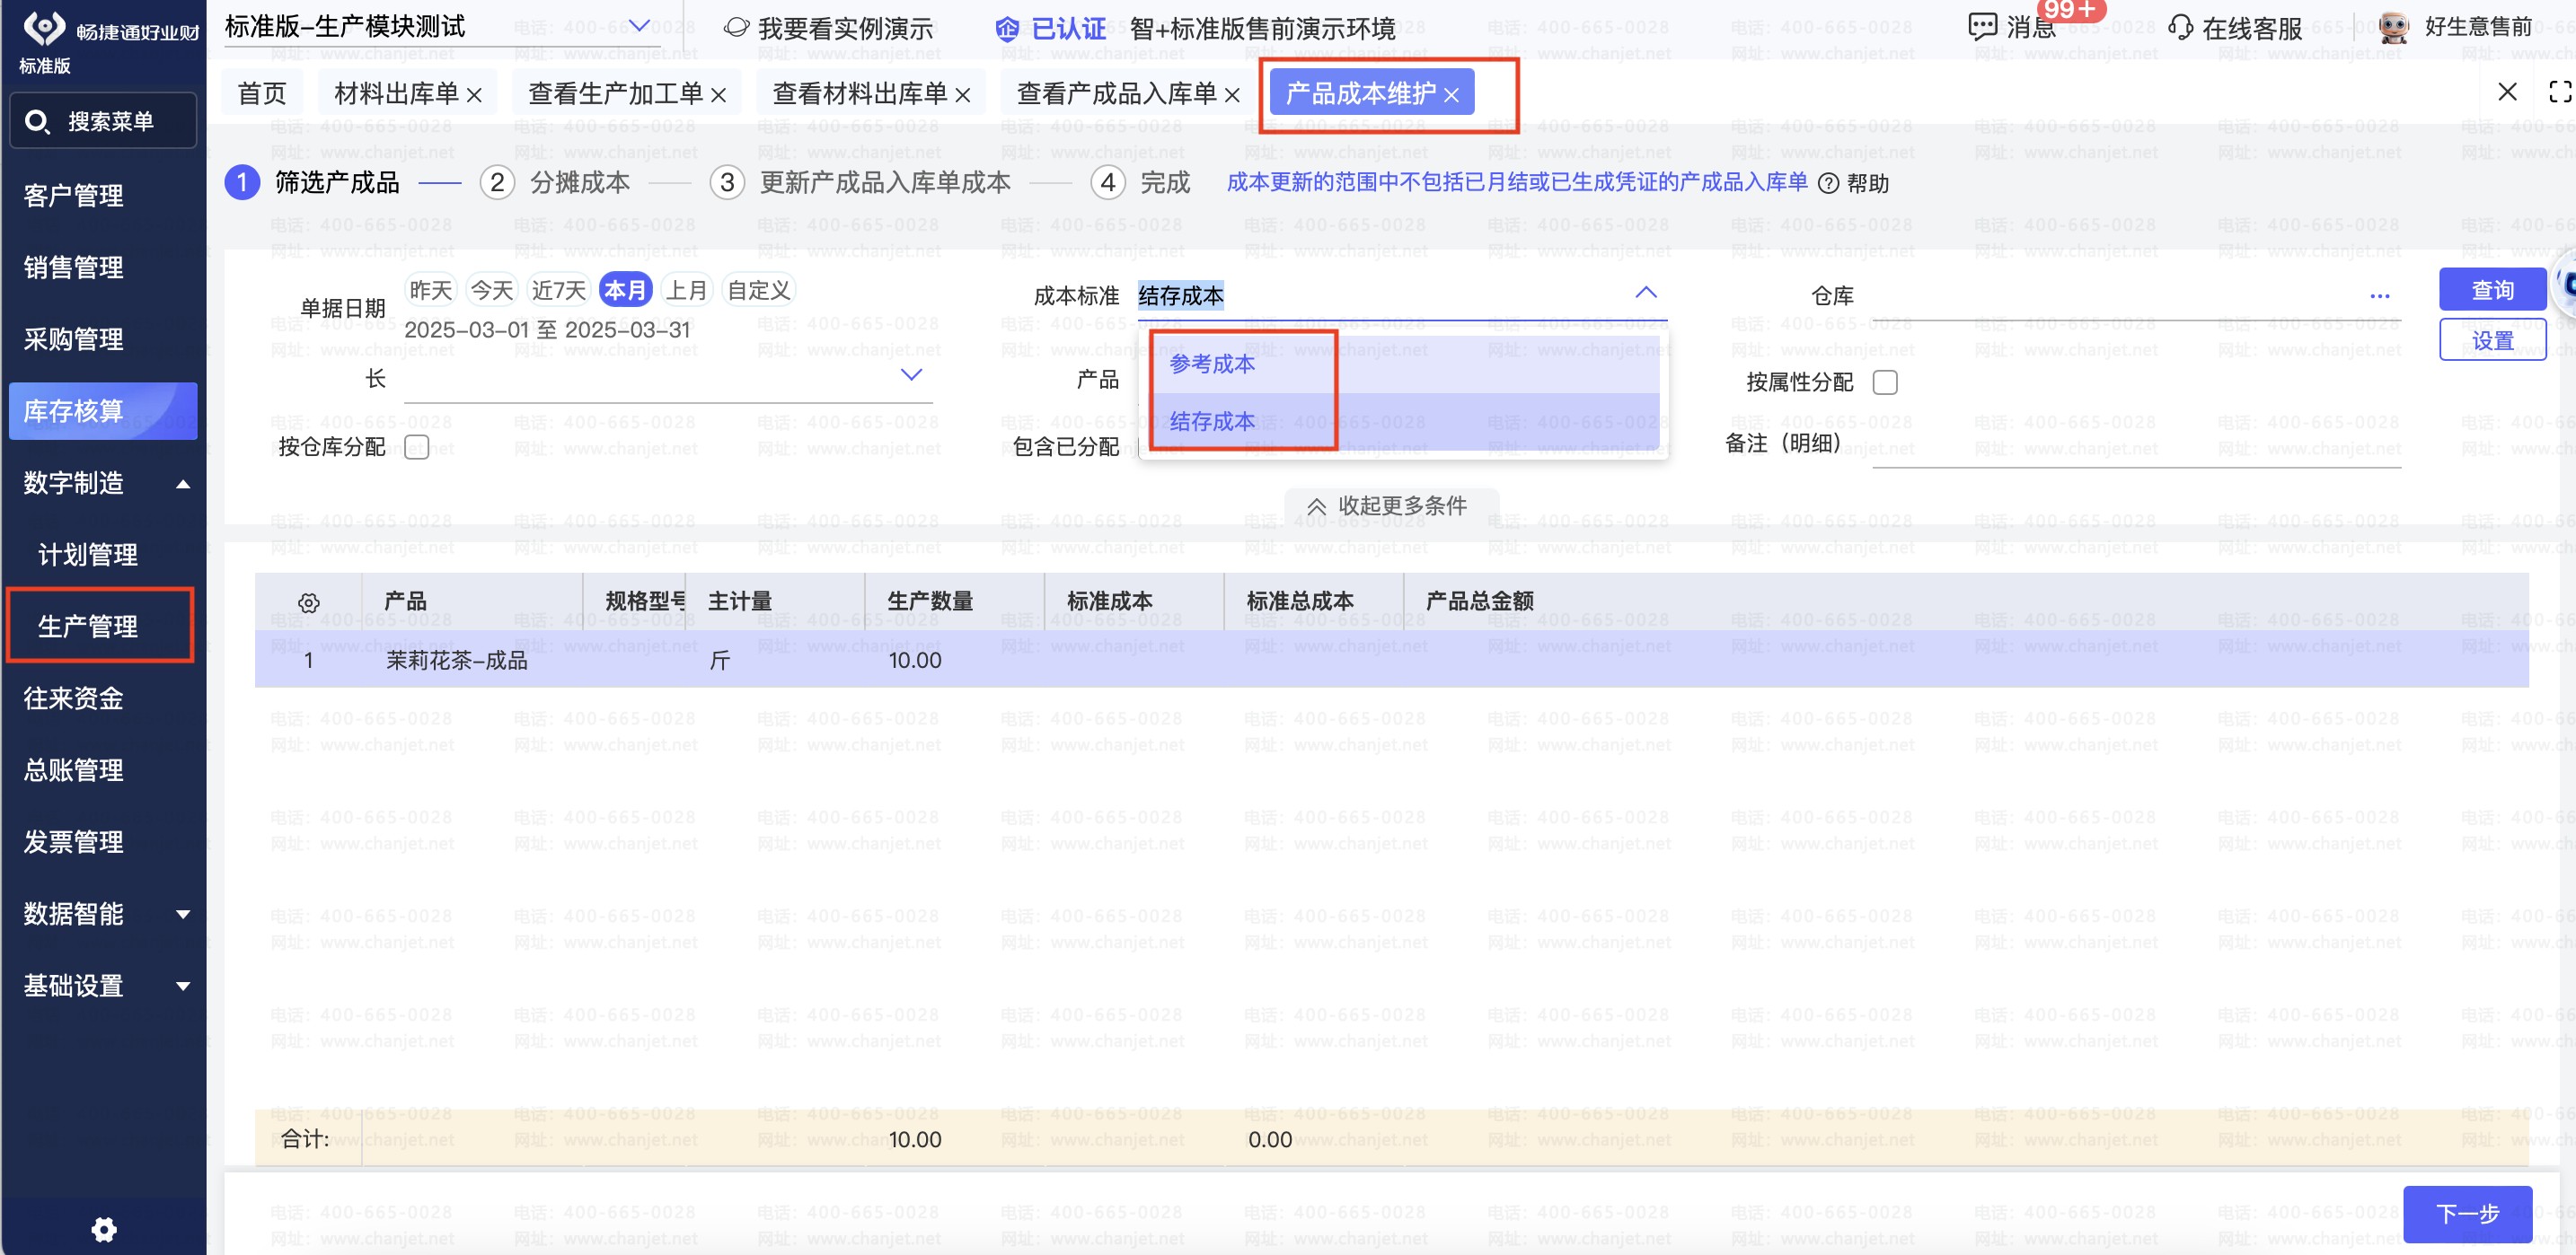This screenshot has height=1255, width=2576.
Task: Check the 按仓库分配 checkbox
Action: (417, 447)
